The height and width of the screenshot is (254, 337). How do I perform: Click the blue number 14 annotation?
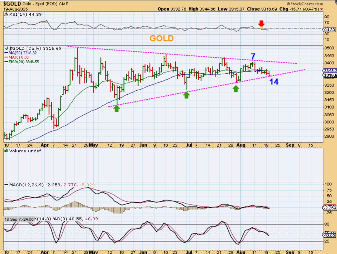click(274, 82)
